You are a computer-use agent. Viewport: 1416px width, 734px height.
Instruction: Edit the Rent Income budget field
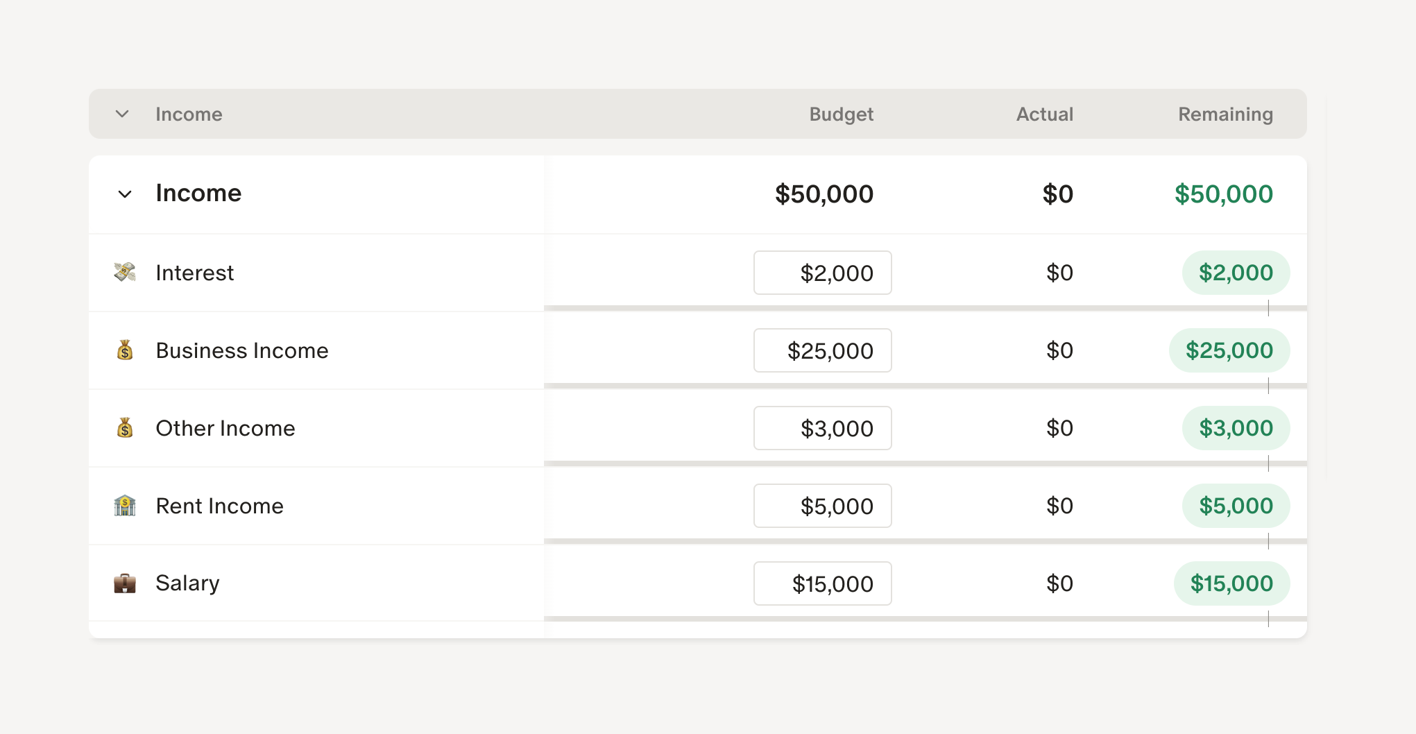[822, 506]
